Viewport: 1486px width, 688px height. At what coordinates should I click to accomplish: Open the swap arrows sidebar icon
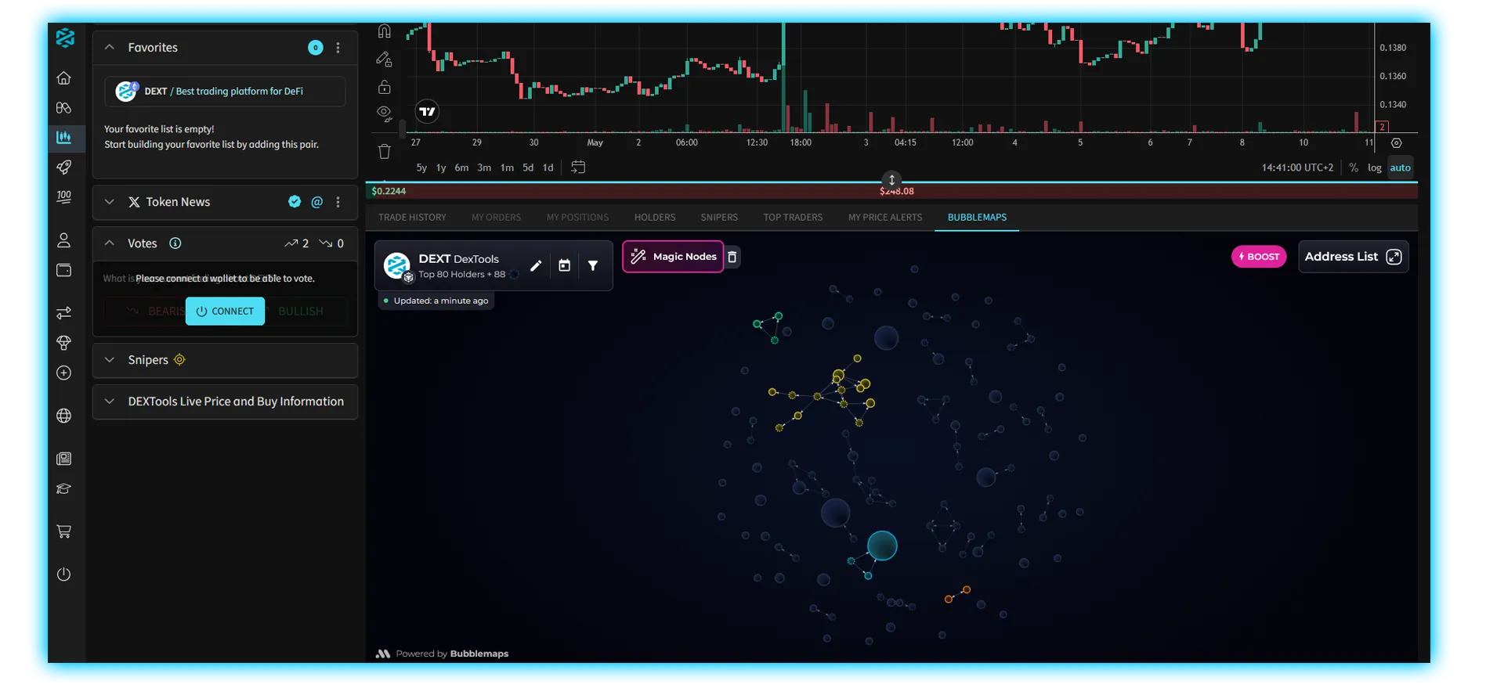(64, 313)
